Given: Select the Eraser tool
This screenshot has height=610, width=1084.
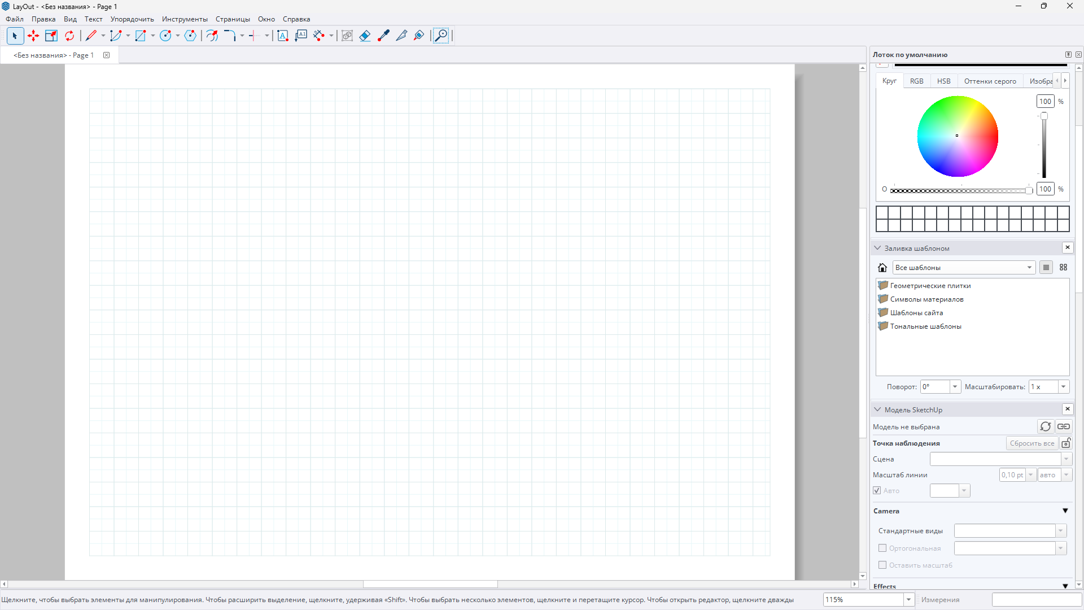Looking at the screenshot, I should (x=365, y=36).
